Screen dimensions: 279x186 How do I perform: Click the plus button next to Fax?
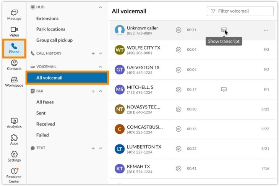click(93, 91)
